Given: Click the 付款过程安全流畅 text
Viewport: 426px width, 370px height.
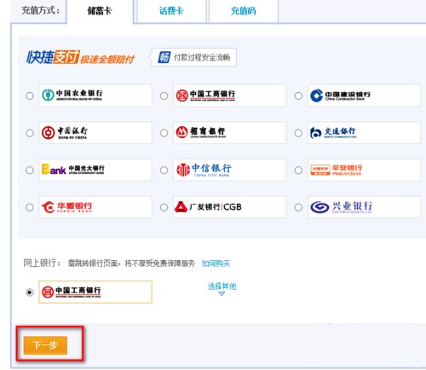Looking at the screenshot, I should click(x=202, y=57).
